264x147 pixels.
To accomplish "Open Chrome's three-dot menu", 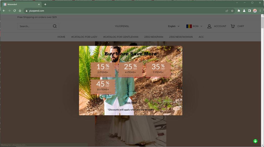I will 260,11.
